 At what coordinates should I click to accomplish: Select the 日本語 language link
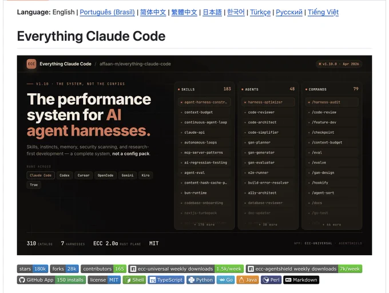click(212, 12)
